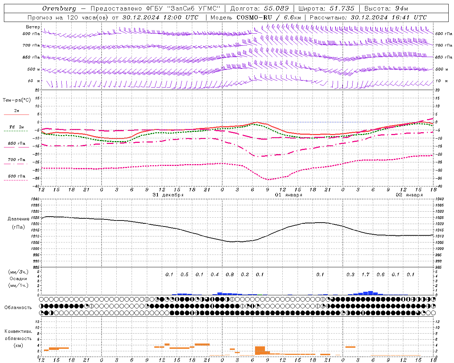Click the pressure curve's lowest point
The height and width of the screenshot is (363, 454).
pos(233,242)
